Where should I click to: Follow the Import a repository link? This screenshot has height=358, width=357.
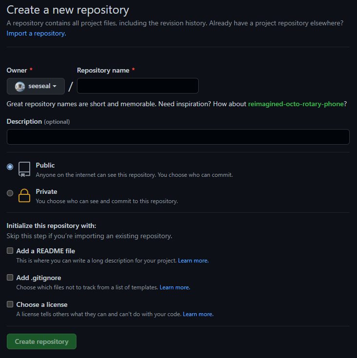(x=37, y=33)
